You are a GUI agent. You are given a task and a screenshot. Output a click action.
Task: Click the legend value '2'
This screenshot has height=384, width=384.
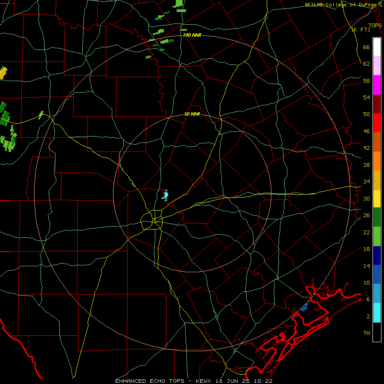coord(368,317)
